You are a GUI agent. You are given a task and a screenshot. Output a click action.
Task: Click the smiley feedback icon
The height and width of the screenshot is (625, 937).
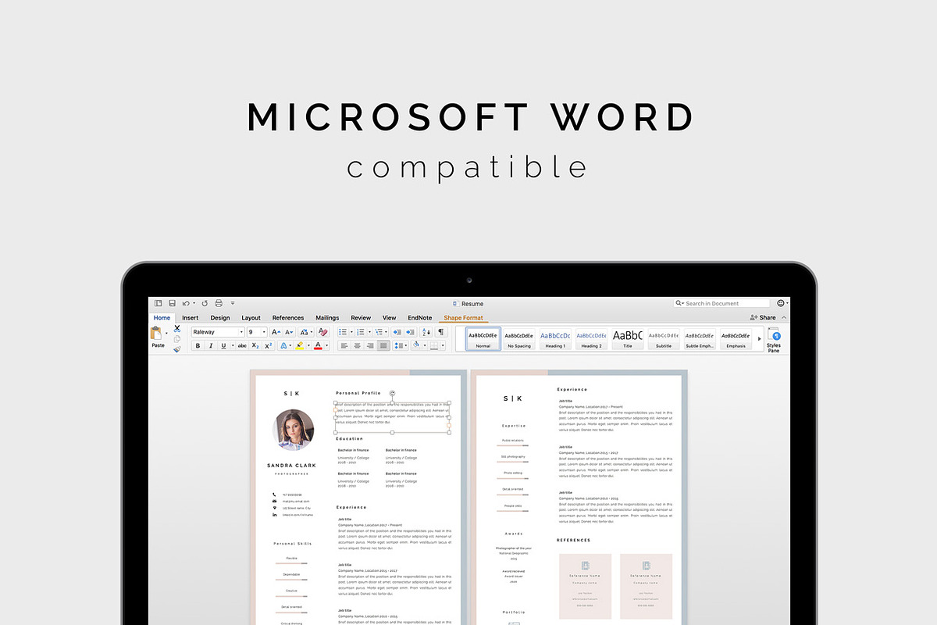pos(780,303)
